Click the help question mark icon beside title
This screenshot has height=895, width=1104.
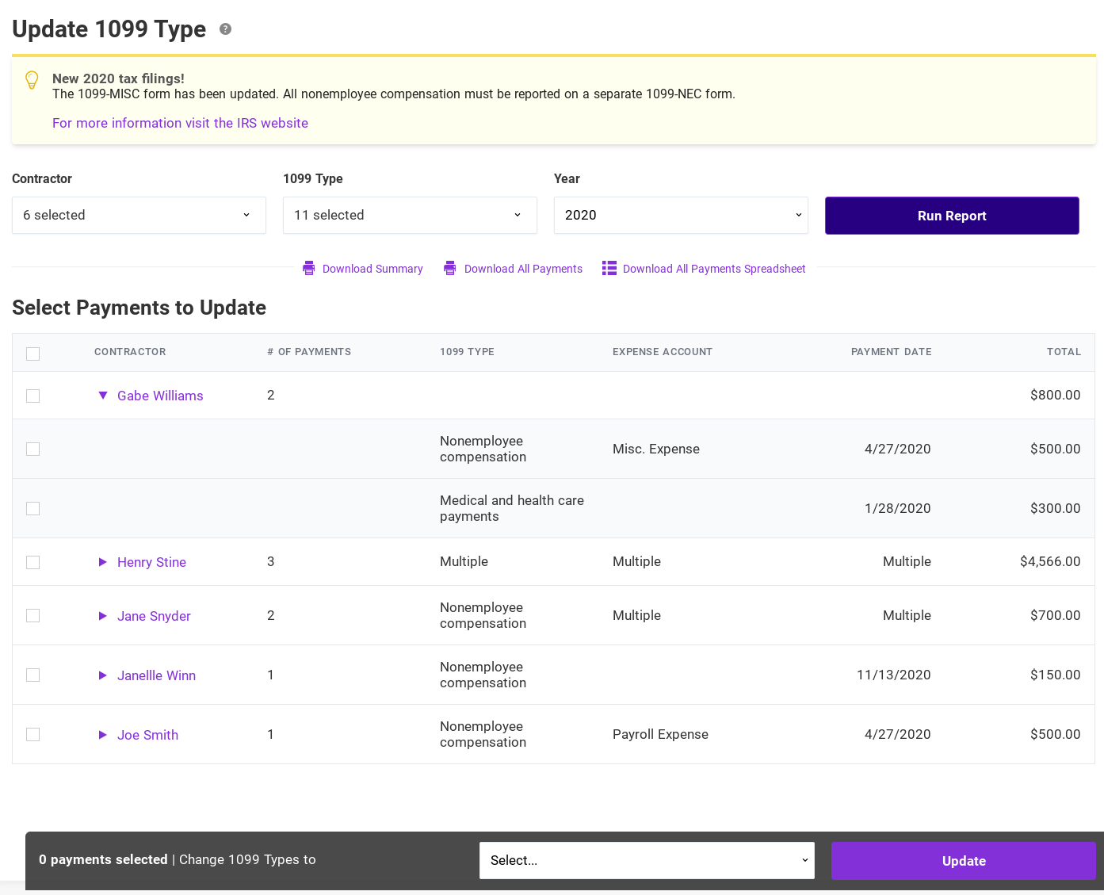pyautogui.click(x=226, y=29)
